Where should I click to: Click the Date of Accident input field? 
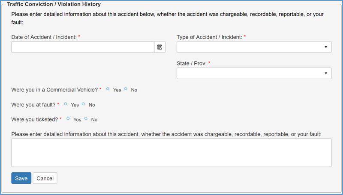tap(82, 47)
